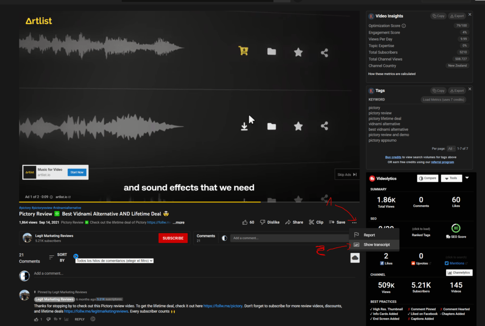Click Compare in Videolytics
The width and height of the screenshot is (485, 326).
point(428,178)
